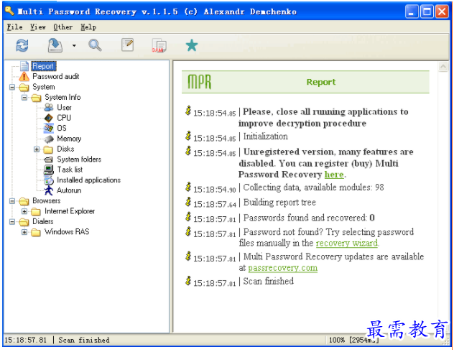
Task: Select Password audit in tree
Action: (56, 76)
